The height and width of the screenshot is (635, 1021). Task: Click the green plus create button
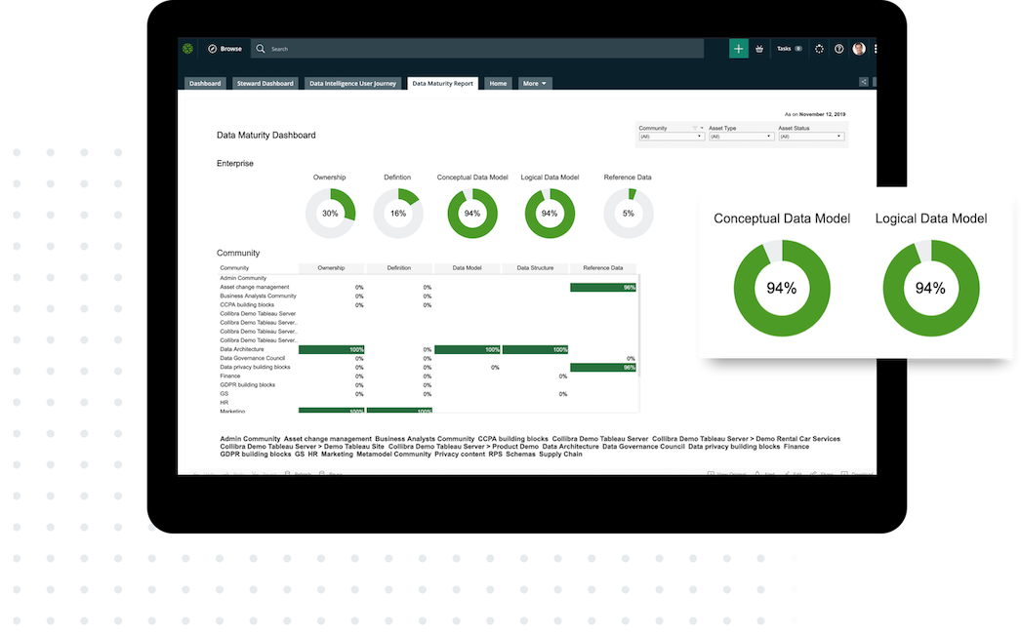coord(739,48)
